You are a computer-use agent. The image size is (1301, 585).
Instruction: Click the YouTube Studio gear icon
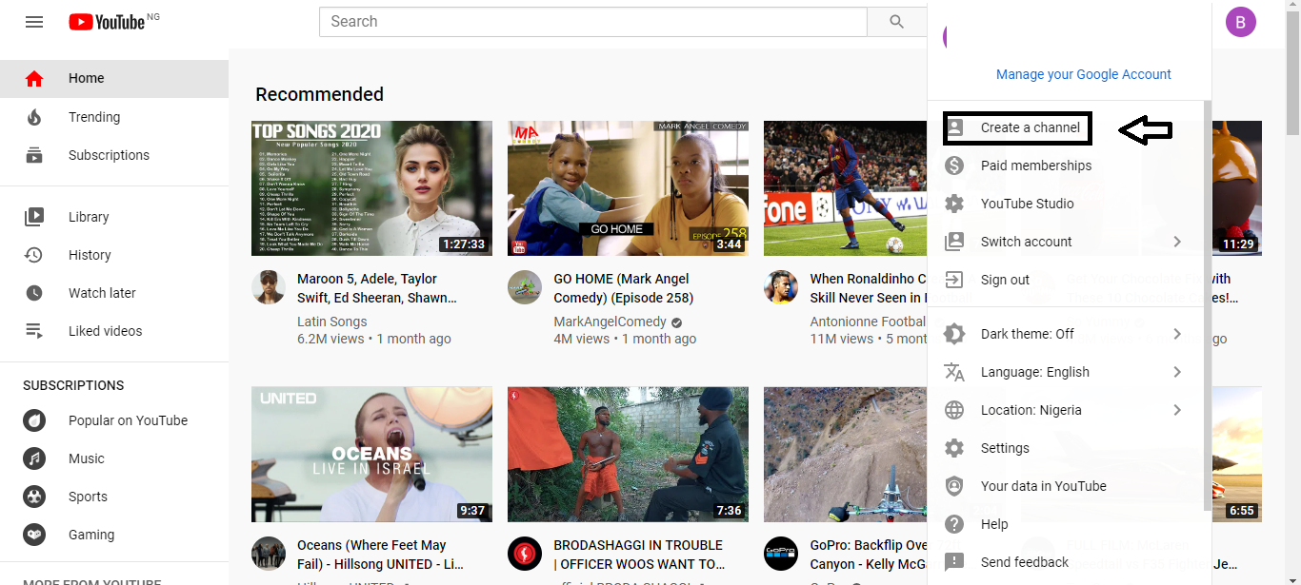954,204
